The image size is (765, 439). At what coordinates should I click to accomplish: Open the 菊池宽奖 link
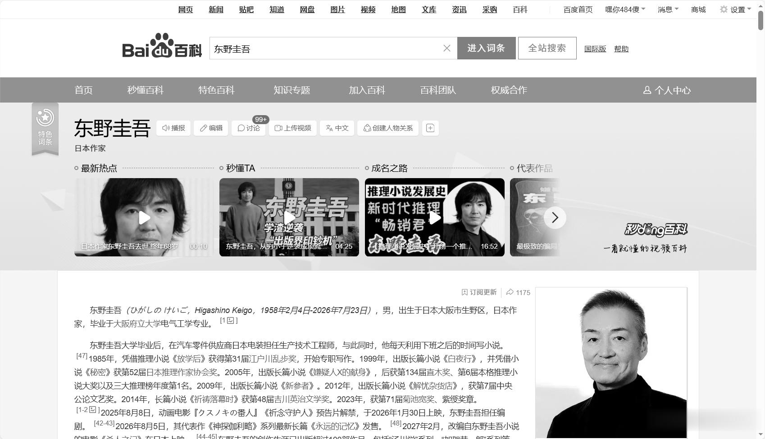[418, 399]
